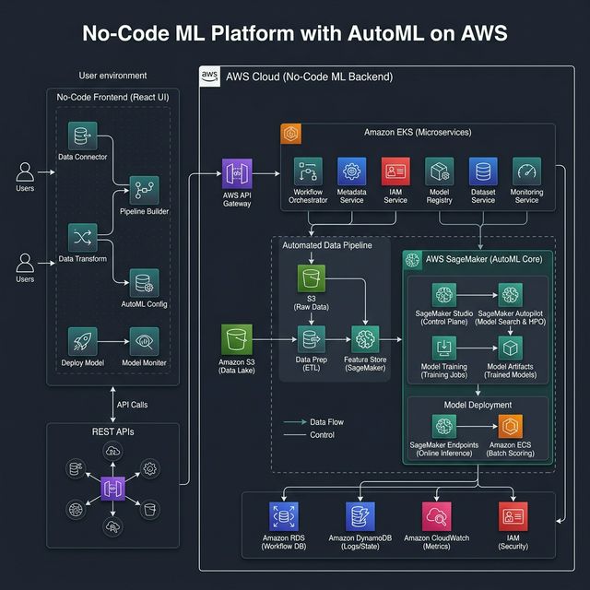Screen dimensions: 590x590
Task: Click the cloud icon atop REST APIs hub
Action: point(112,451)
